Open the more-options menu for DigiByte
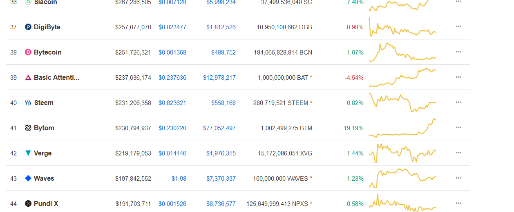This screenshot has width=514, height=212. tap(458, 27)
